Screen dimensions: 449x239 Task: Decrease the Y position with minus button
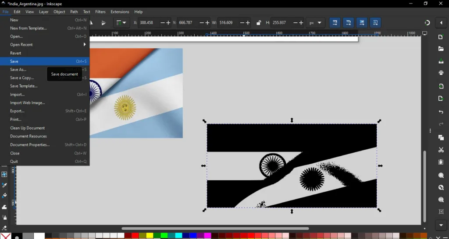click(202, 23)
